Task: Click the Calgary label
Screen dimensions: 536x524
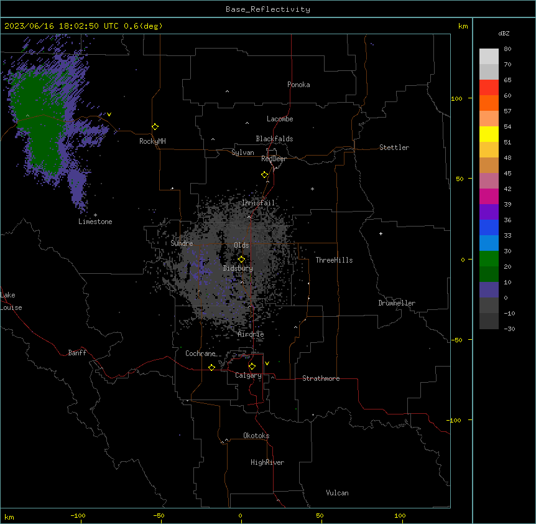Action: tap(248, 375)
